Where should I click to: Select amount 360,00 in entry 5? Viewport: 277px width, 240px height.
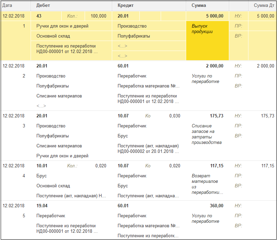click(216, 206)
